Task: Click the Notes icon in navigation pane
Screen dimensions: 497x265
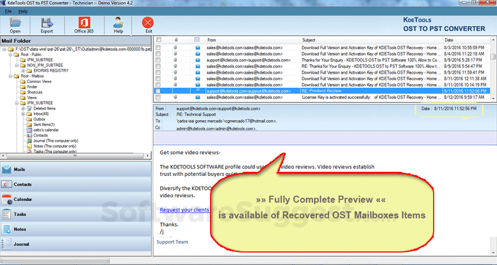Action: pyautogui.click(x=6, y=229)
